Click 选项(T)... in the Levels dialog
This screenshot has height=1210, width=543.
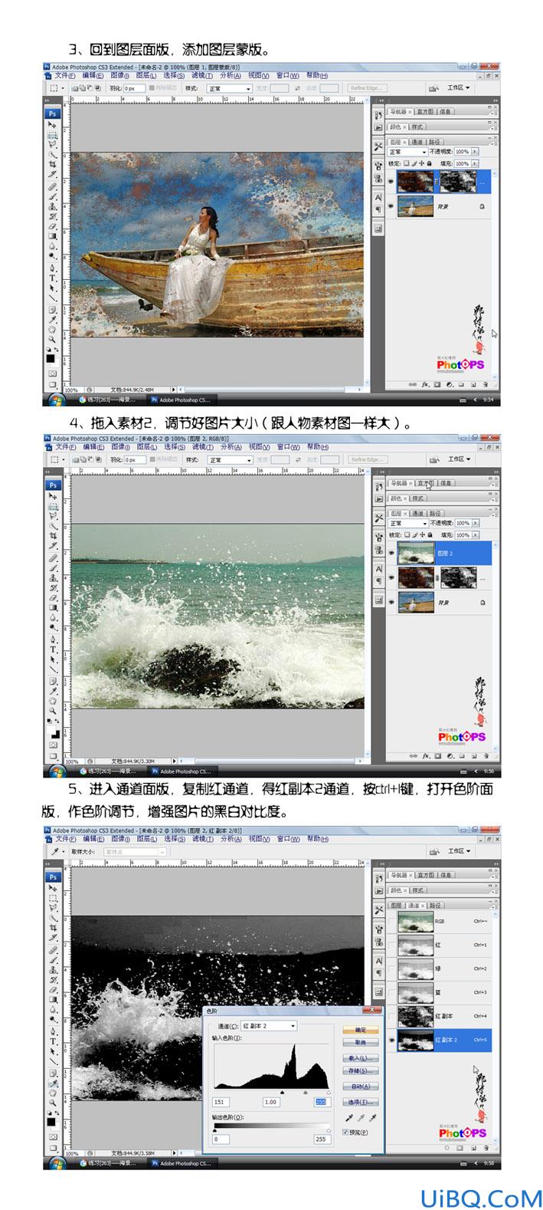361,1101
